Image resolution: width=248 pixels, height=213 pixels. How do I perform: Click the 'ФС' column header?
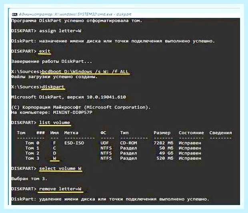(103, 133)
